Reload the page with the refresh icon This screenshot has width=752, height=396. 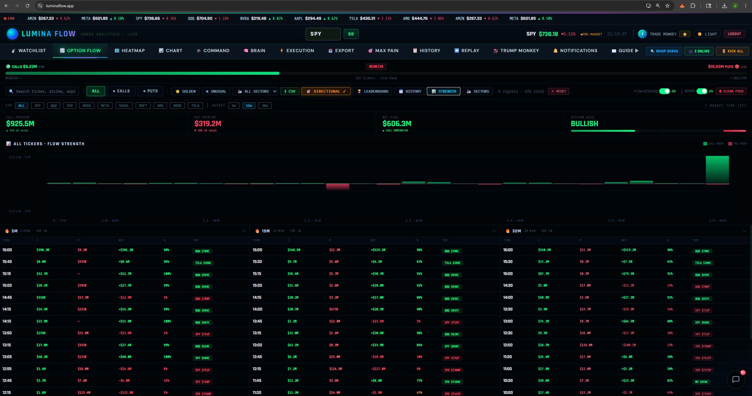point(27,6)
